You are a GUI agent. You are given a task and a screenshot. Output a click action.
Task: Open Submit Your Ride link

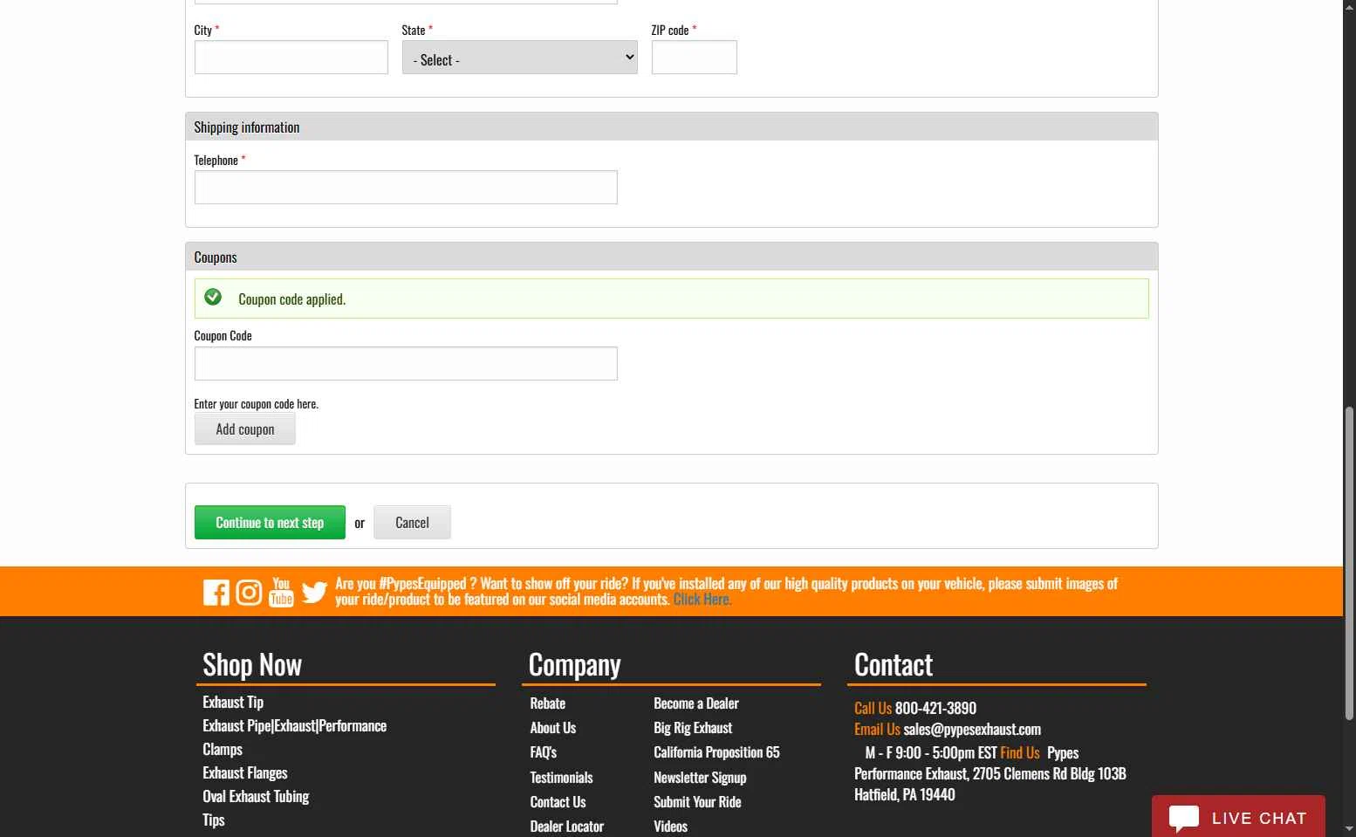[x=697, y=802]
